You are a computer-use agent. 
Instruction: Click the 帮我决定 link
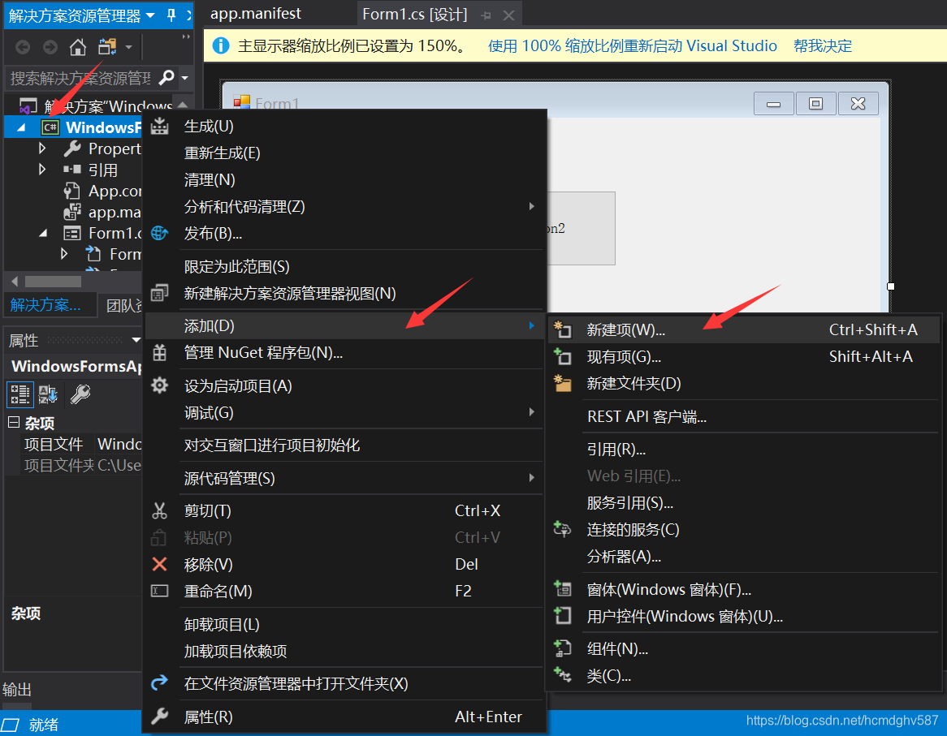tap(823, 46)
